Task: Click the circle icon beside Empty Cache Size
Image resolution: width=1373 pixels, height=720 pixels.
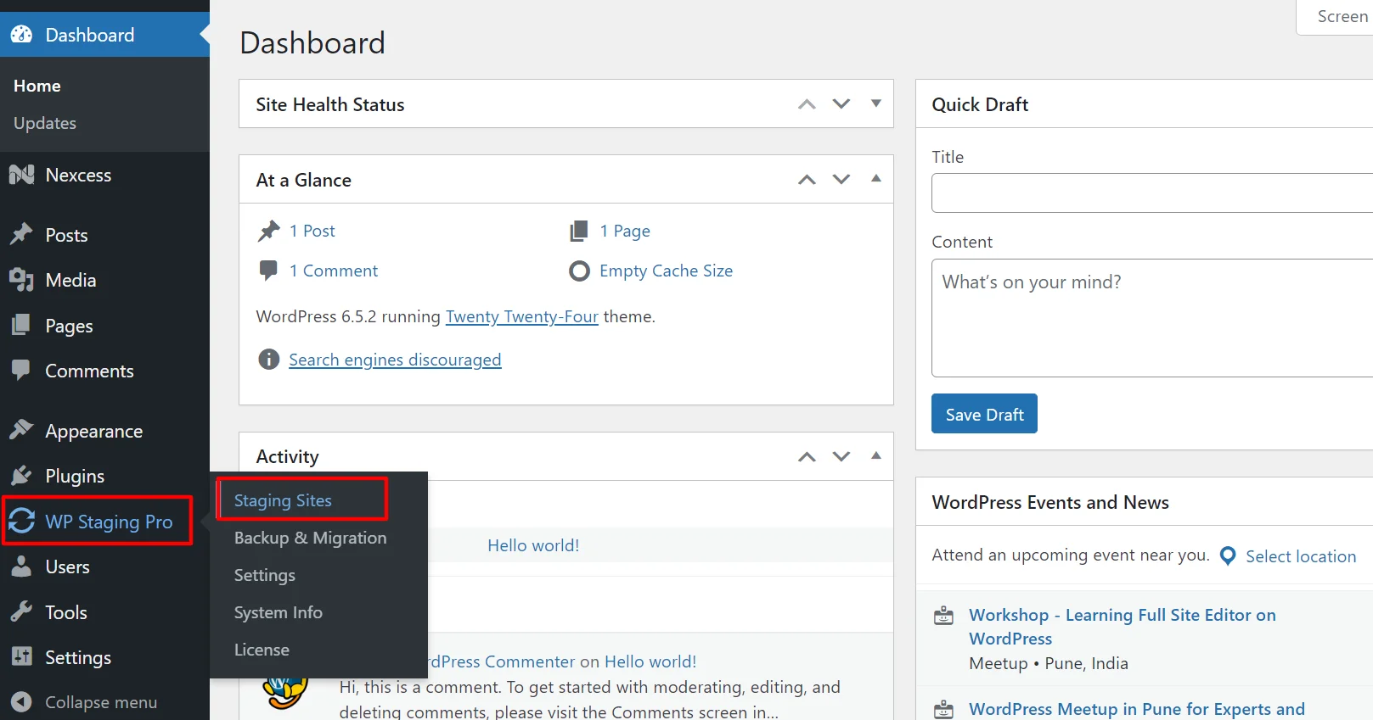Action: [x=579, y=271]
